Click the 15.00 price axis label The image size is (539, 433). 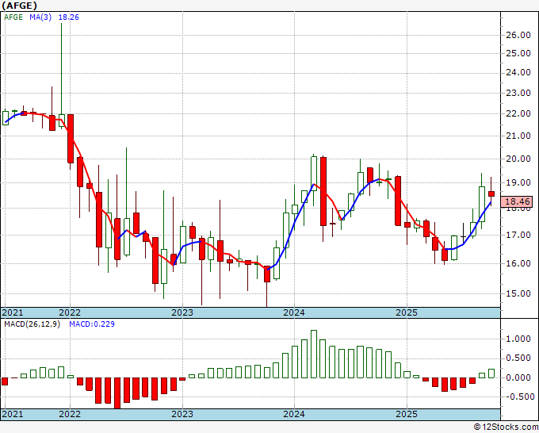pos(518,293)
